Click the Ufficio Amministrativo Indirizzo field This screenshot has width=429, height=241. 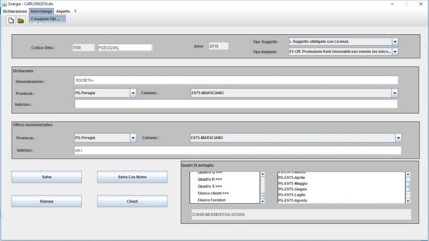pyautogui.click(x=238, y=151)
